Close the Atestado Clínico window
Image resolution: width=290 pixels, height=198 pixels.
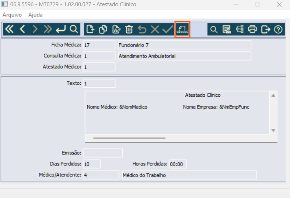coord(279,4)
